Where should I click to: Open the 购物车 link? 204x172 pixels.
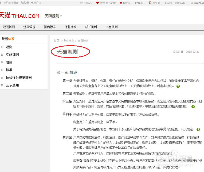click(127, 3)
